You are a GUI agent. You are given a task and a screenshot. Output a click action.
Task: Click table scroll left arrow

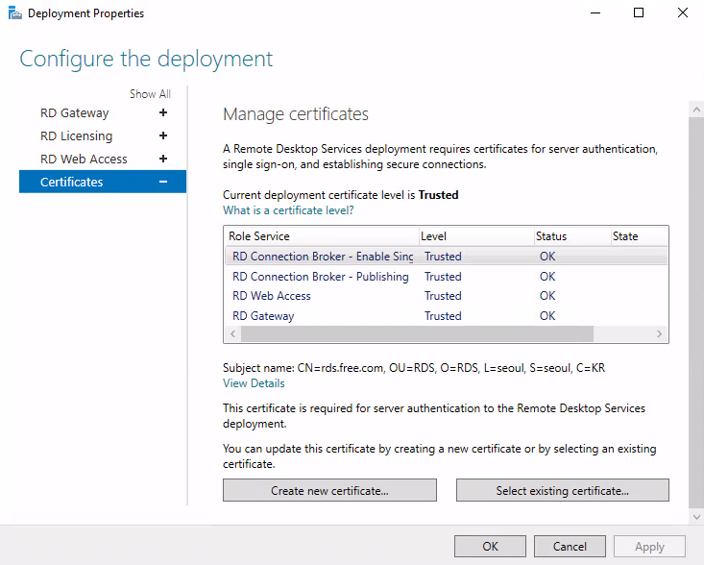[232, 334]
